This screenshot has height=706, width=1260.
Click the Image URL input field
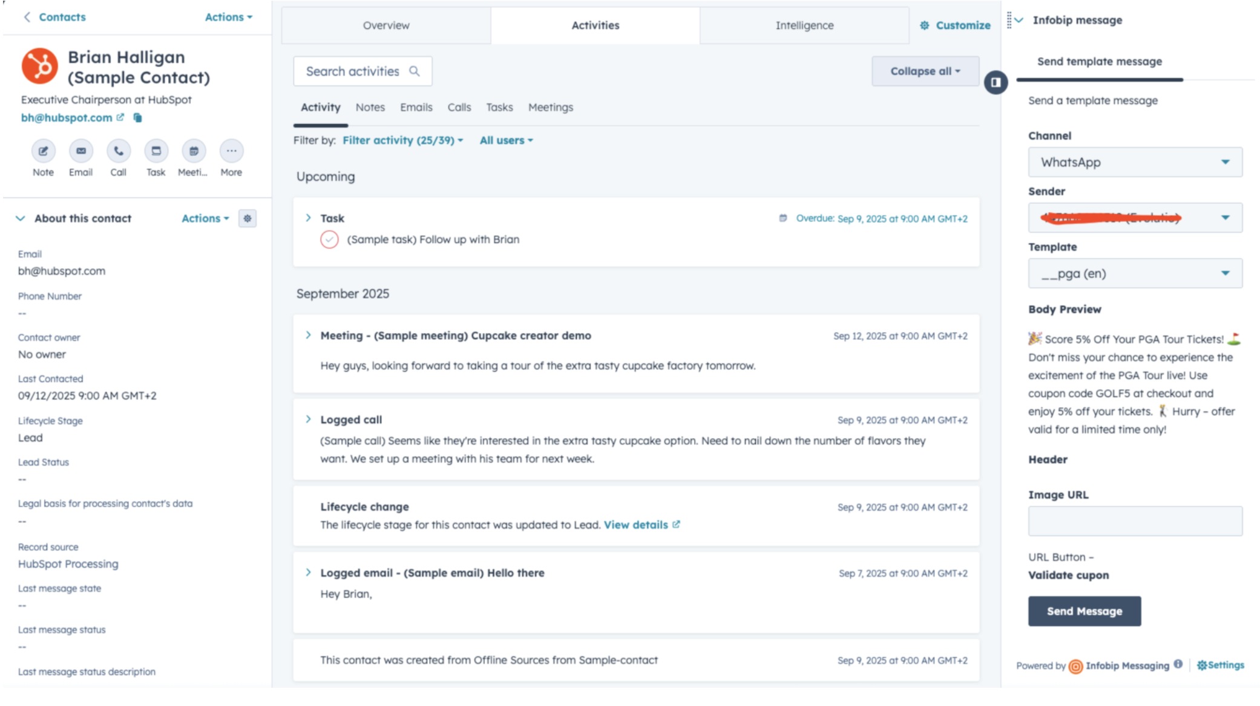click(1135, 521)
